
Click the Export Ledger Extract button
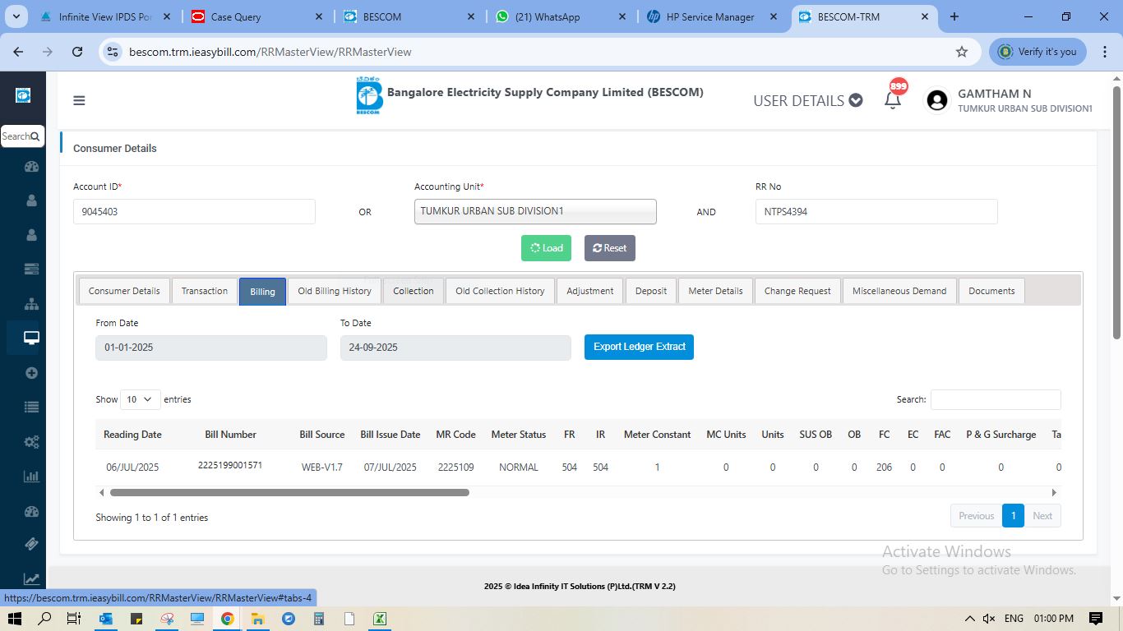click(x=639, y=347)
